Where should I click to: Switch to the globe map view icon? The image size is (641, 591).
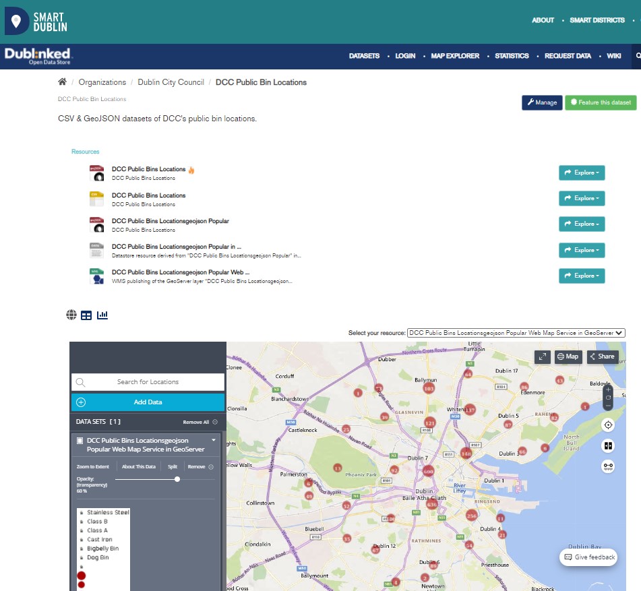tap(71, 315)
